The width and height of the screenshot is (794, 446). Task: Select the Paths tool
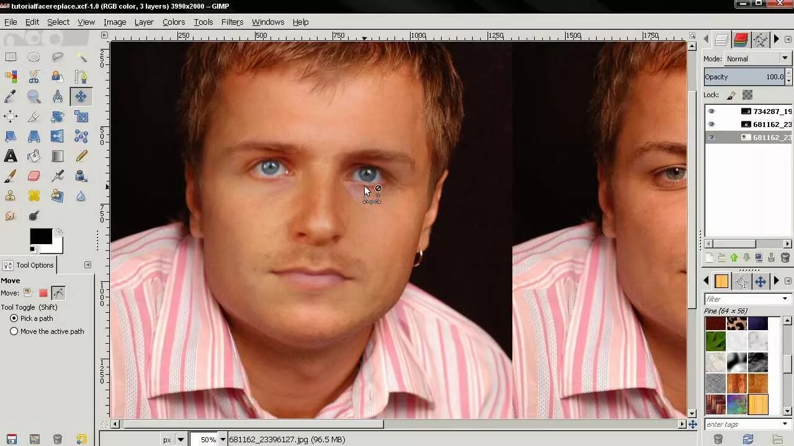pyautogui.click(x=81, y=77)
